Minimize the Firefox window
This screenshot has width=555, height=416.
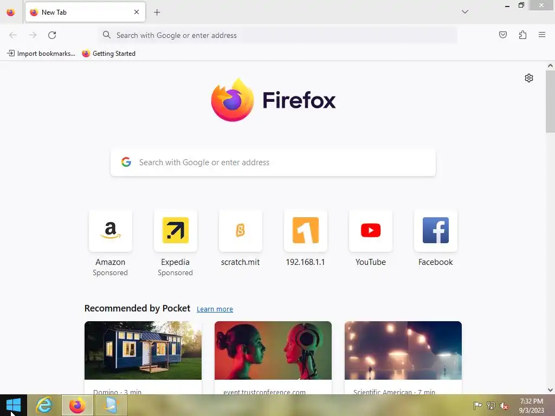coord(507,5)
